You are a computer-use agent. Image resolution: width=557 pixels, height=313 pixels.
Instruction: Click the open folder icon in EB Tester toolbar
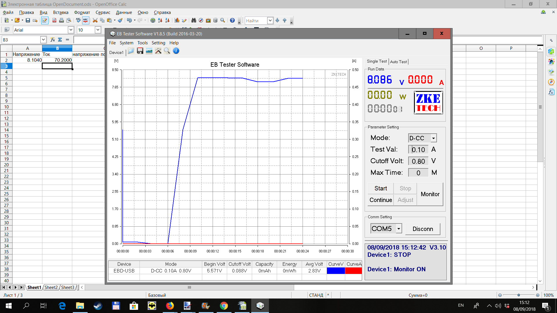(x=131, y=51)
